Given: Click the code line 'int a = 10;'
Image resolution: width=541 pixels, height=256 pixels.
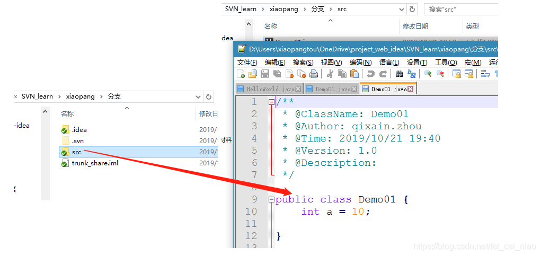Looking at the screenshot, I should pyautogui.click(x=336, y=211).
